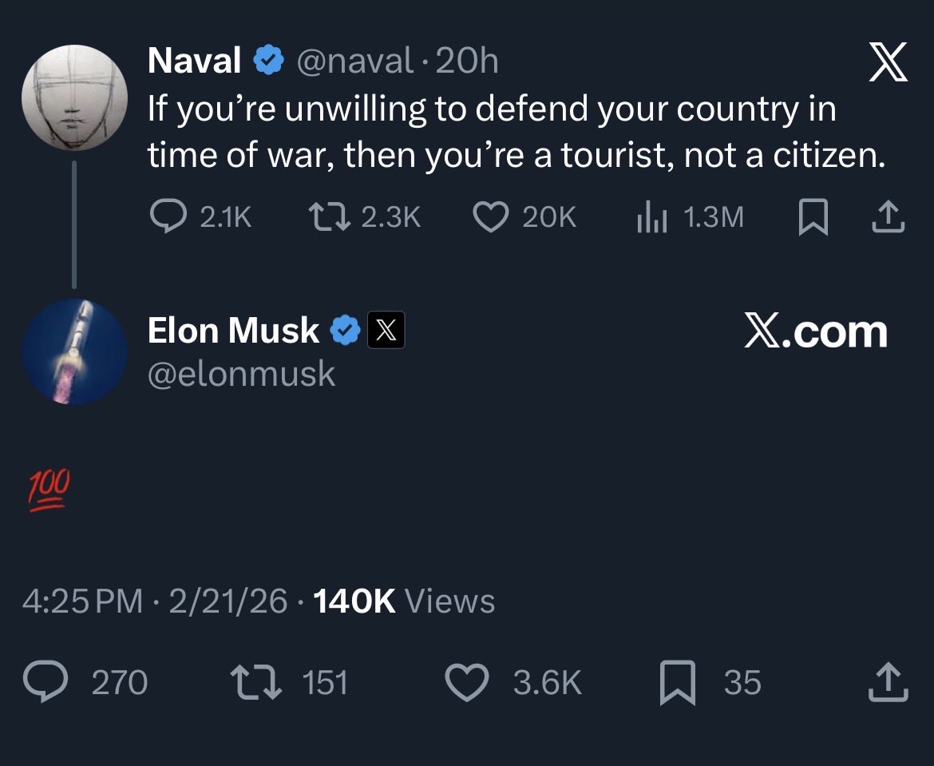Click the X affiliation badge beside Elon Musk
The height and width of the screenshot is (766, 934).
[386, 331]
